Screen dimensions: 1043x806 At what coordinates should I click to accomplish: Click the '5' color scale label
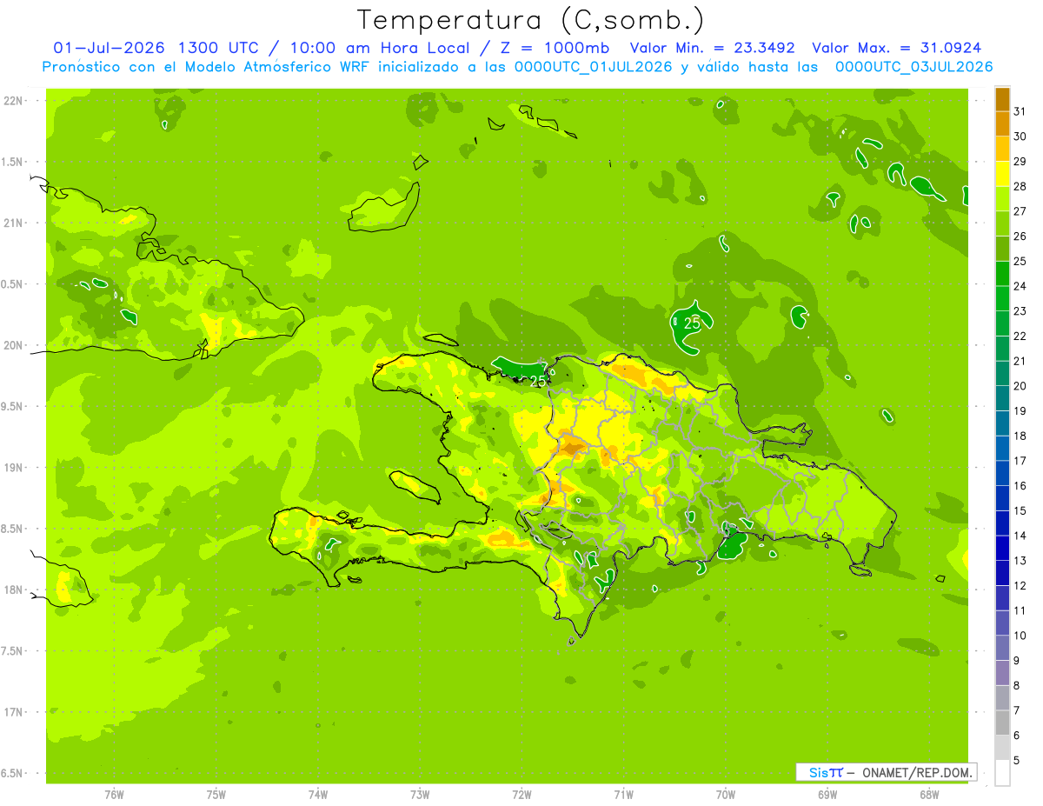click(1017, 761)
